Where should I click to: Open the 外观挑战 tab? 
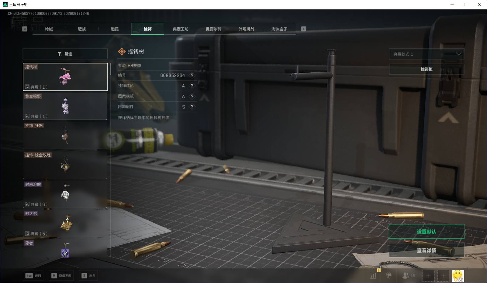(247, 29)
